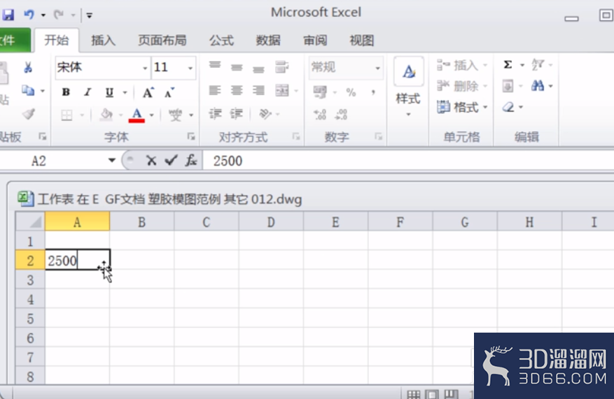The width and height of the screenshot is (614, 399).
Task: Apply the red Font Color swatch
Action: [137, 115]
